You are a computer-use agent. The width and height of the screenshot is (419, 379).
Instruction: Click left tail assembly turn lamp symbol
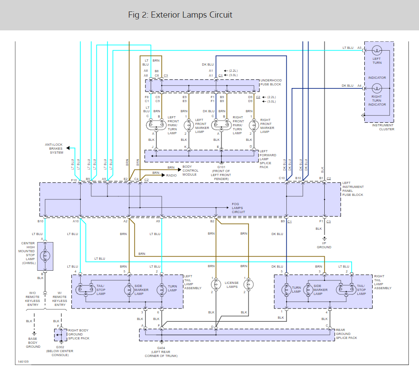[162, 290]
